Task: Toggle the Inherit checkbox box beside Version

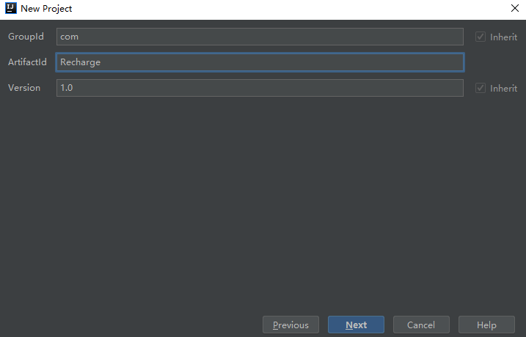Action: tap(481, 88)
